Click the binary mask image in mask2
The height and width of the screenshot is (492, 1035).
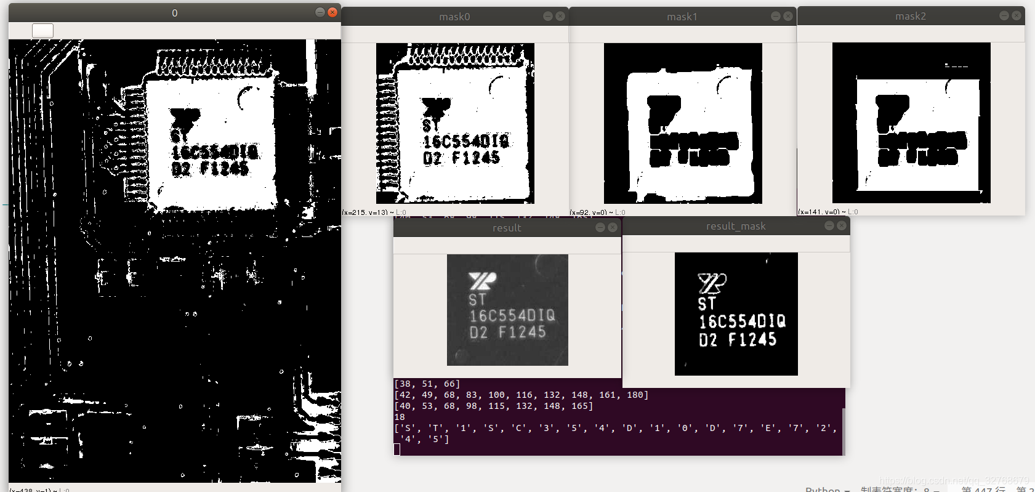tap(911, 123)
